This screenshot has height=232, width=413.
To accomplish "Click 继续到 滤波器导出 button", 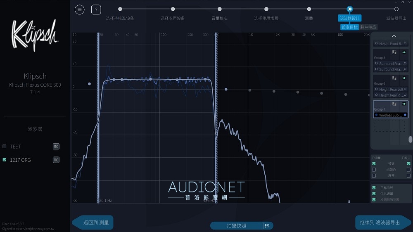I will (383, 223).
